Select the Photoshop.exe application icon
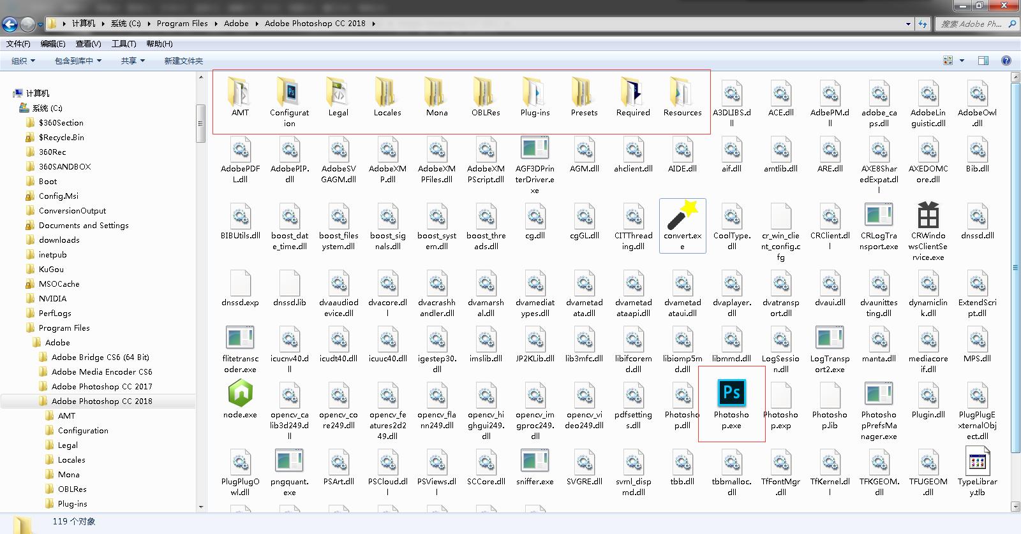 (731, 393)
